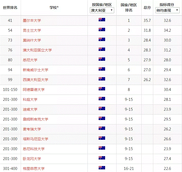Select indicator score 22.6
182x172 pixels.
click(168, 169)
